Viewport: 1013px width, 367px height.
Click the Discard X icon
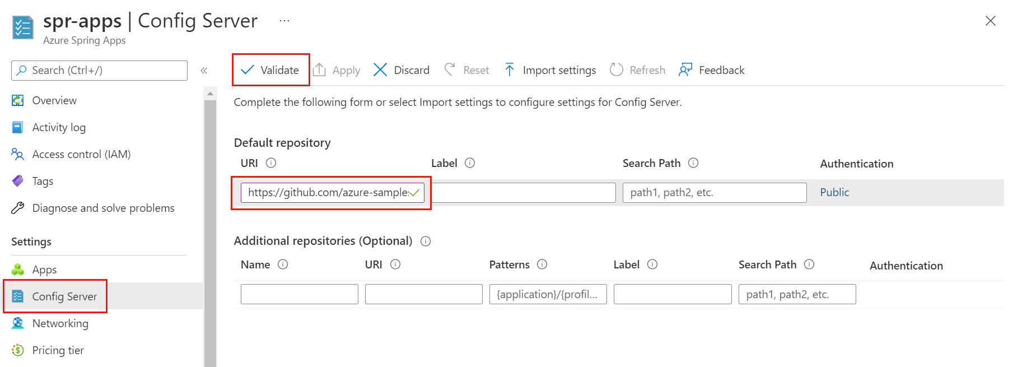click(x=380, y=70)
